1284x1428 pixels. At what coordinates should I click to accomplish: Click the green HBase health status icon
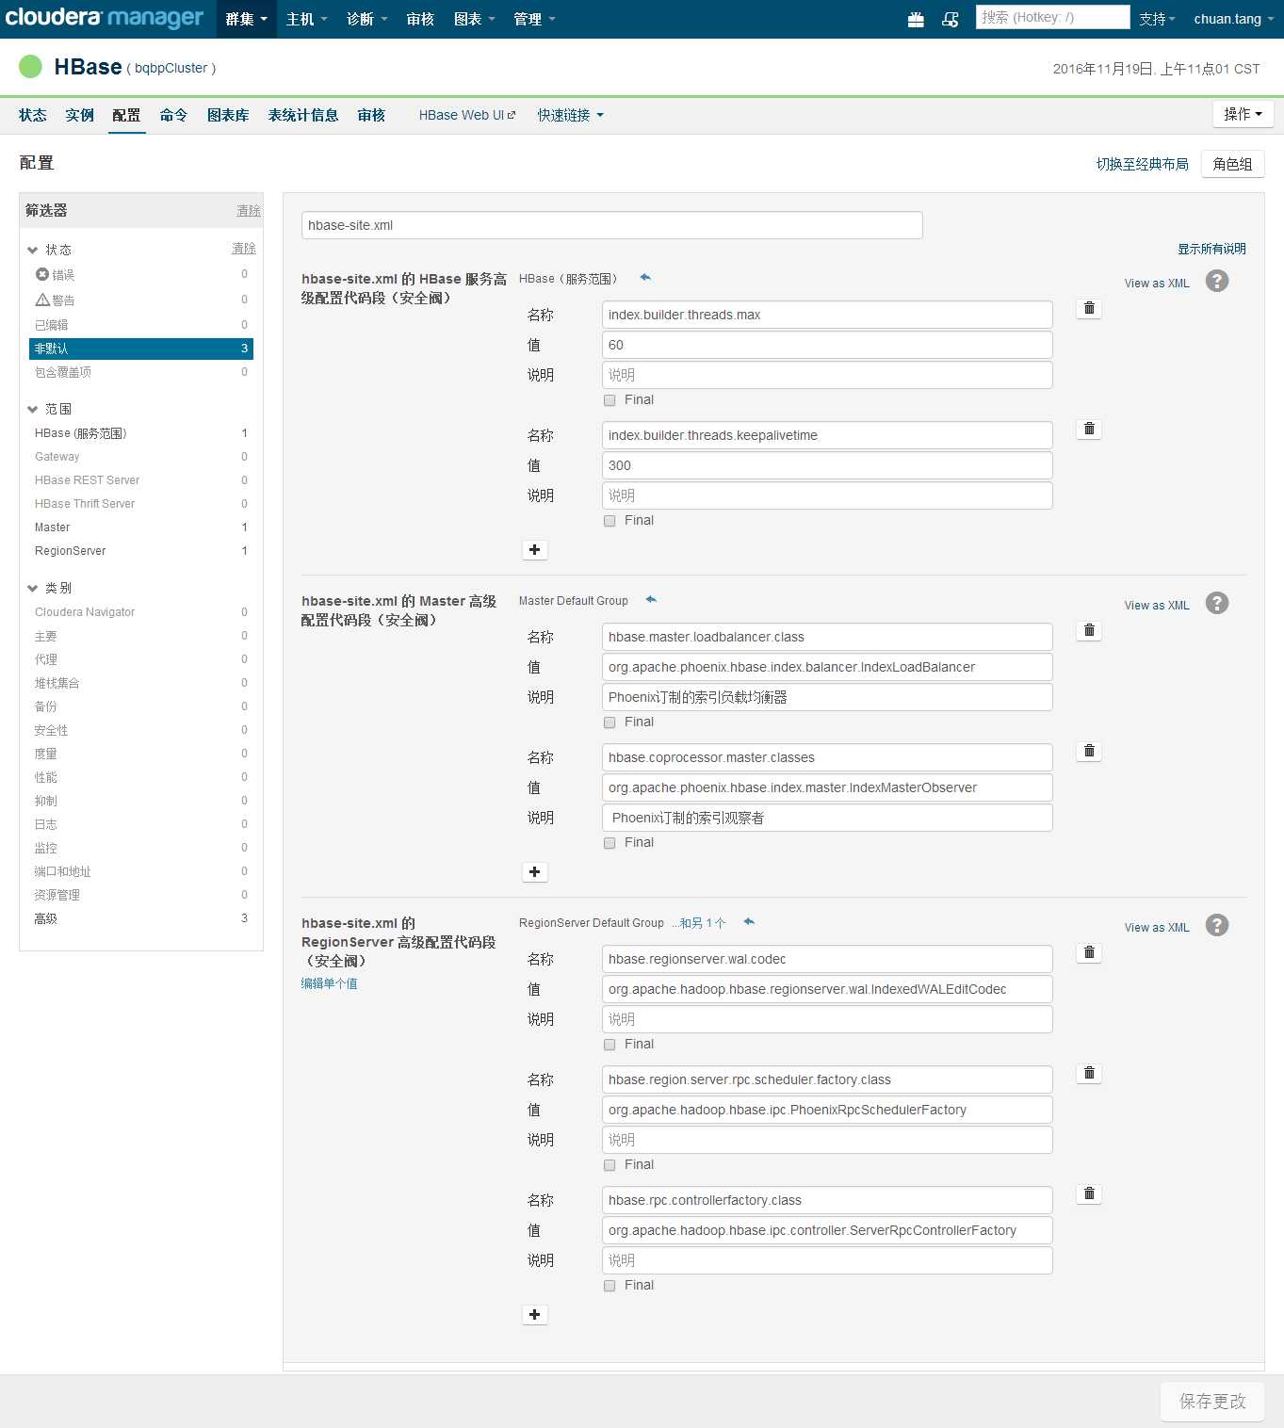[31, 66]
